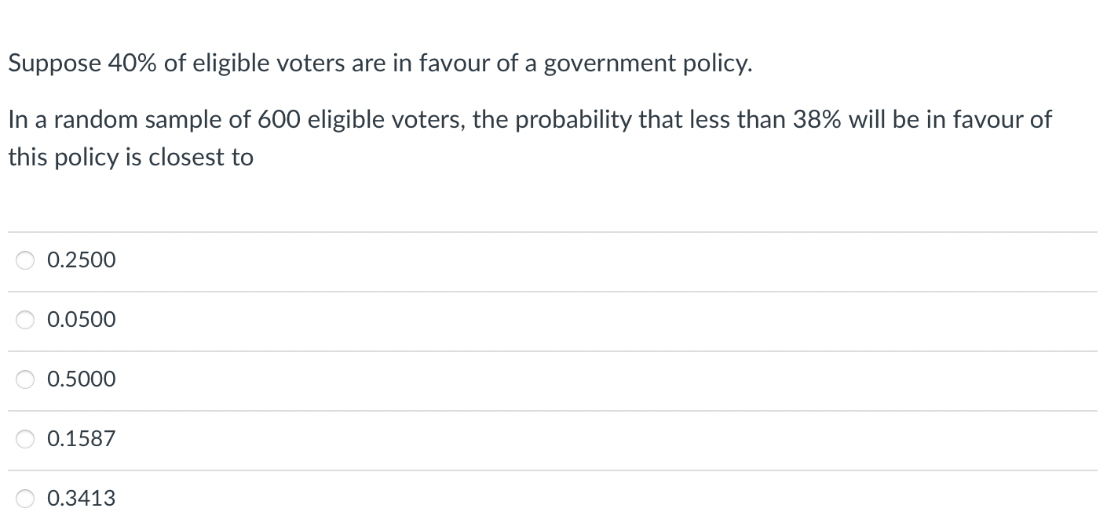Click the word "Suppose" at the start
This screenshot has width=1107, height=530.
(54, 64)
